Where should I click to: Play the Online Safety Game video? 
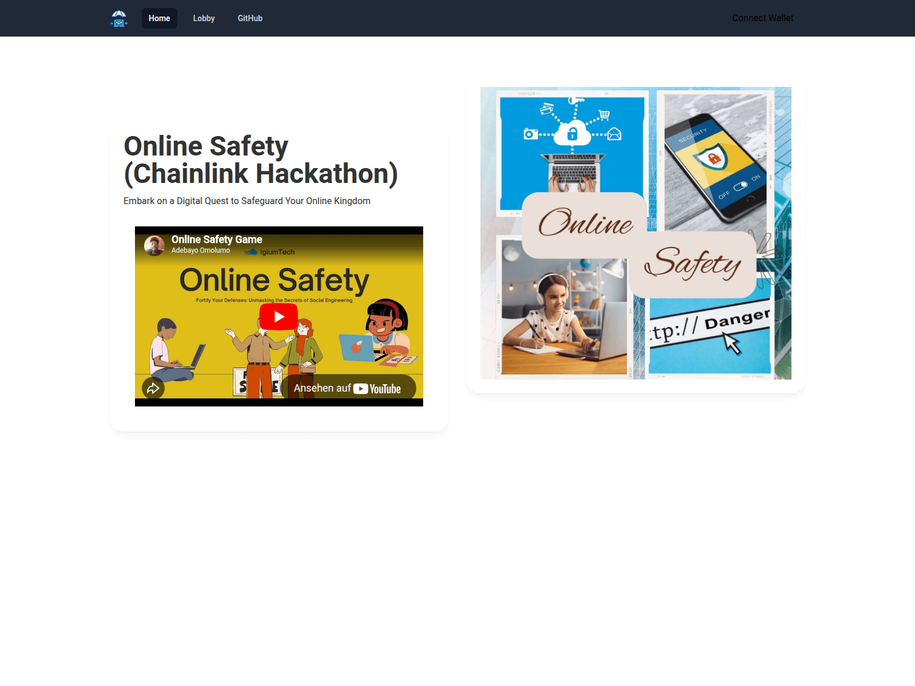click(x=279, y=317)
